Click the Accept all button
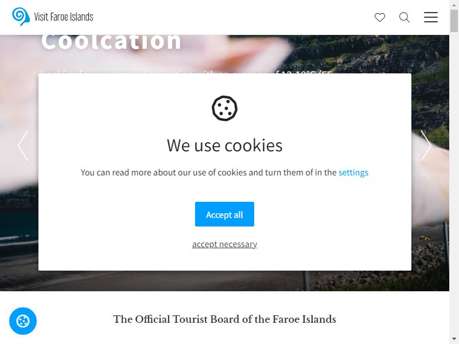Screen dimensions: 459x344 pyautogui.click(x=224, y=214)
